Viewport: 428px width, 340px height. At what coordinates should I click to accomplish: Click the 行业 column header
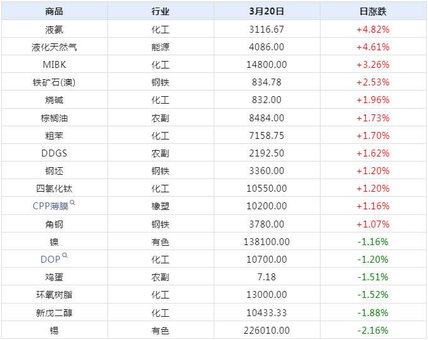coord(160,11)
